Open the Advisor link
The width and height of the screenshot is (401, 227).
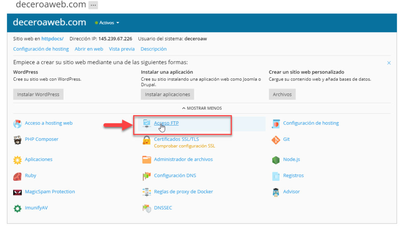[291, 191]
